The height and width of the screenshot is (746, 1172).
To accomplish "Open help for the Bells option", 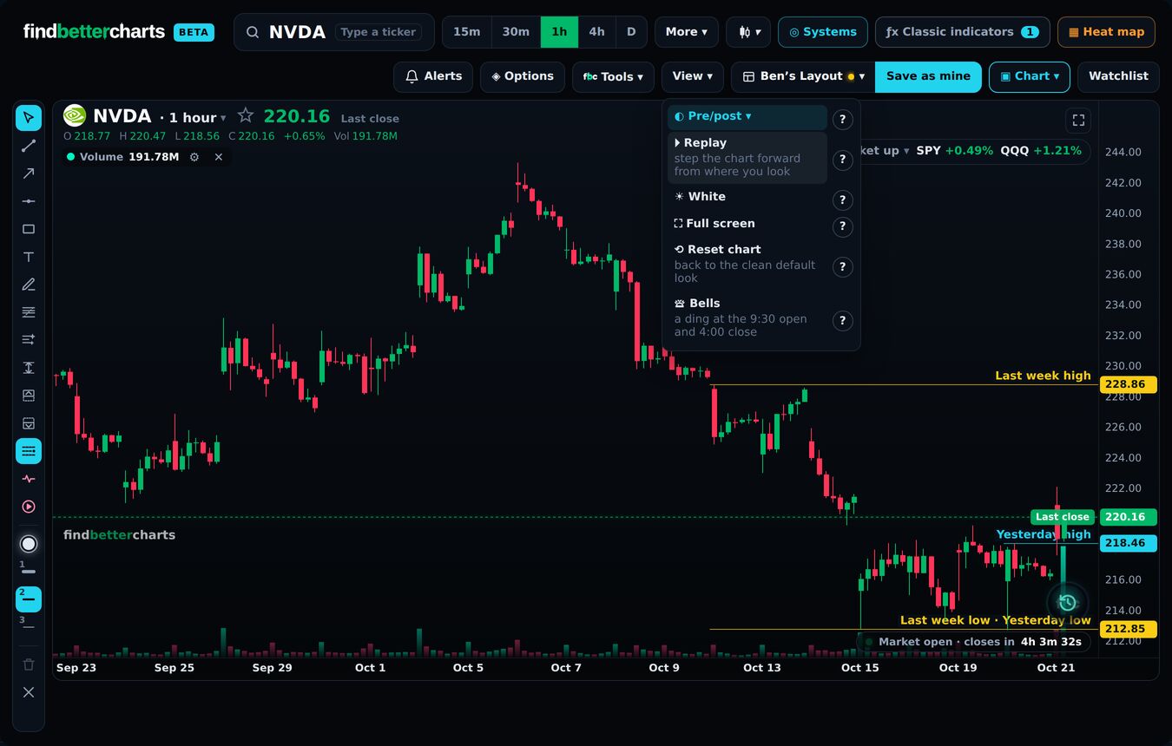I will click(x=842, y=321).
